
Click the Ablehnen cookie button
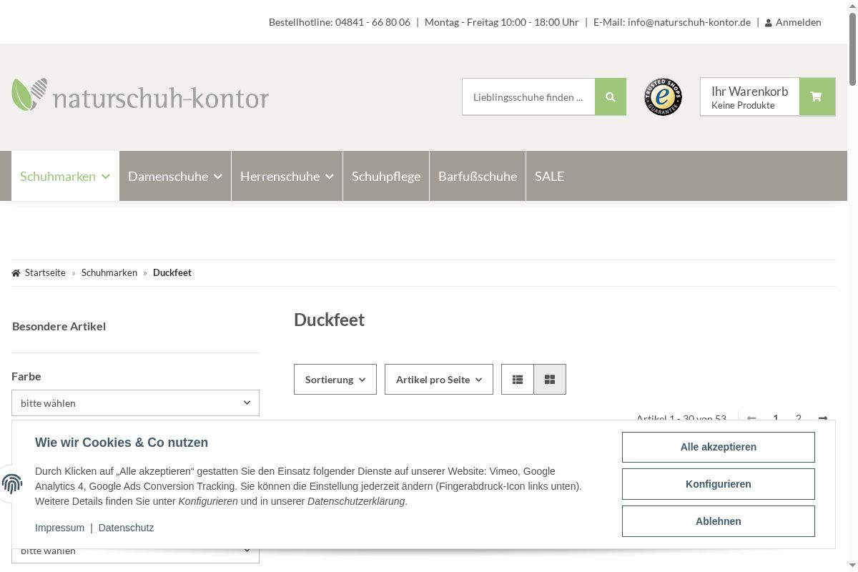718,521
